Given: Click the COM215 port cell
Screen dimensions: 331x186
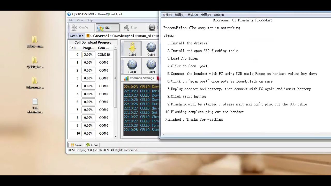Looking at the screenshot, I should click(x=104, y=55).
